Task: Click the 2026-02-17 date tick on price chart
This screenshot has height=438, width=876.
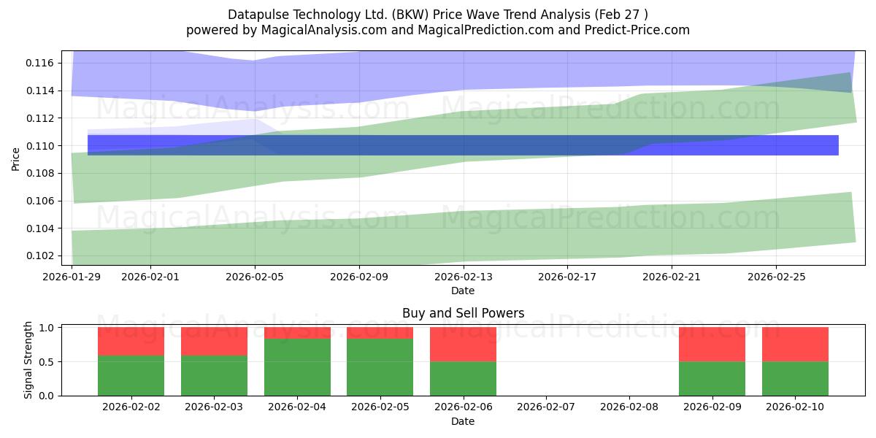Action: 568,277
